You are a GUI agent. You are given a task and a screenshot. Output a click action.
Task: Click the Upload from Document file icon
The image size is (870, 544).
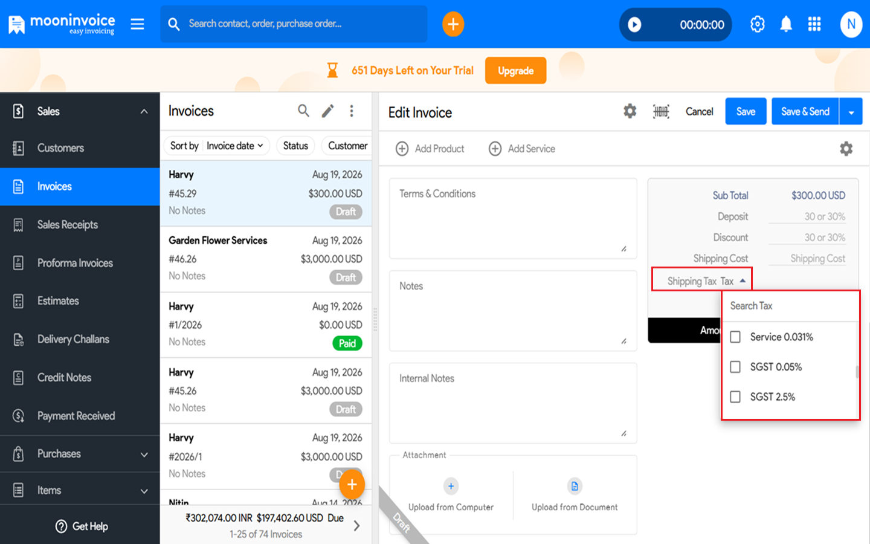pyautogui.click(x=575, y=486)
